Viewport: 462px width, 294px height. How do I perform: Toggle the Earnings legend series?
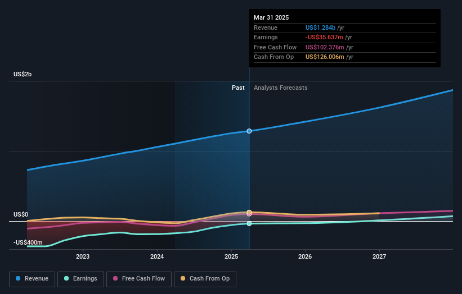(x=80, y=279)
